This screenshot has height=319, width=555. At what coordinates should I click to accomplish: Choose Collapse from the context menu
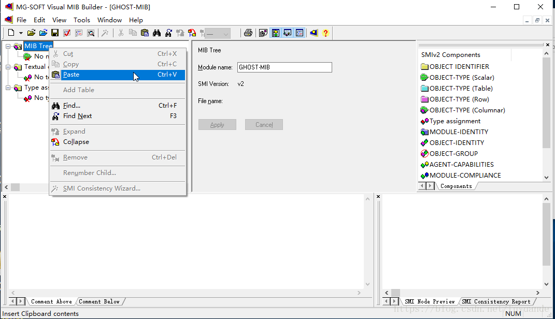point(118,142)
